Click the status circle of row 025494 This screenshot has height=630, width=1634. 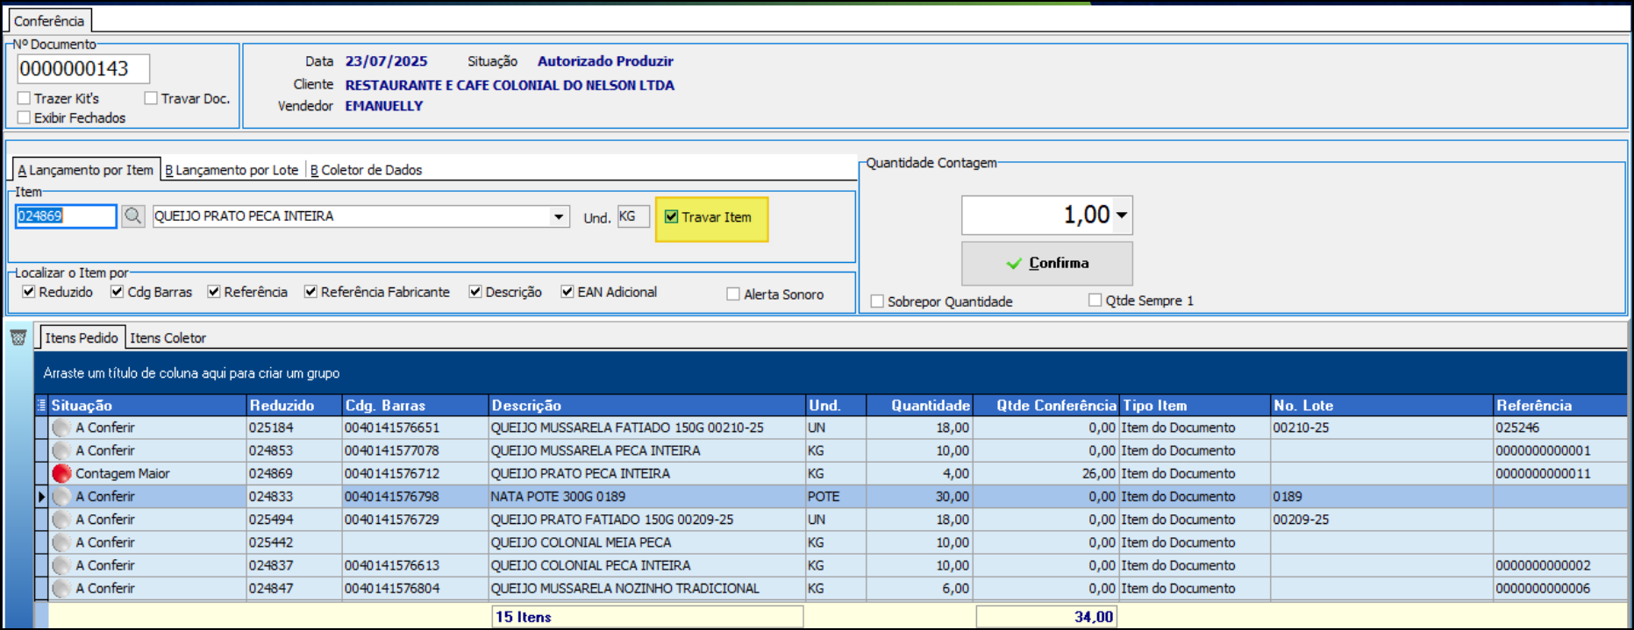click(61, 520)
